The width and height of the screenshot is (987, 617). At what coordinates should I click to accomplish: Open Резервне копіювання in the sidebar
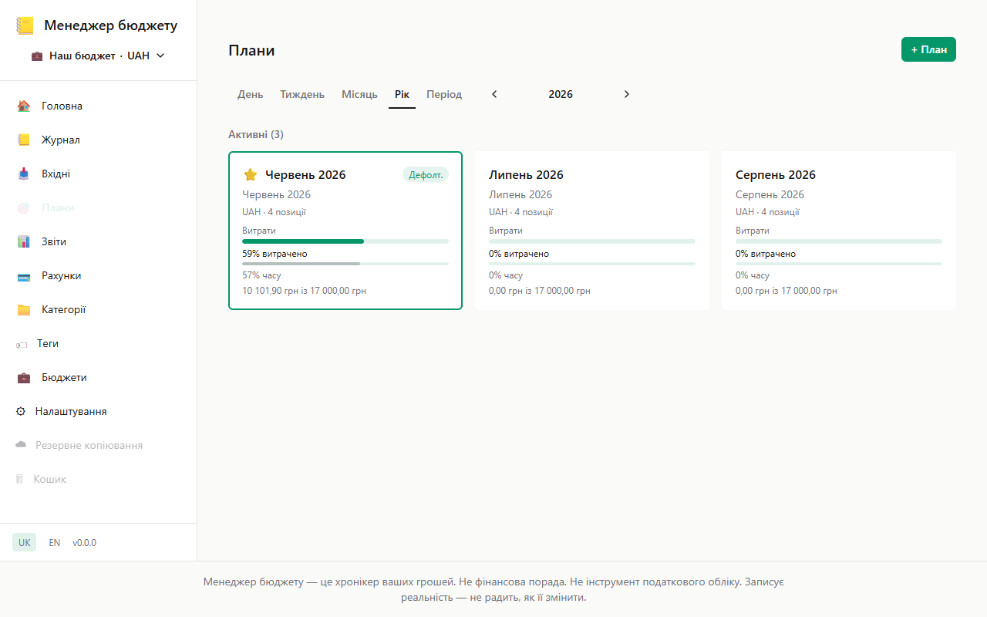(x=99, y=445)
